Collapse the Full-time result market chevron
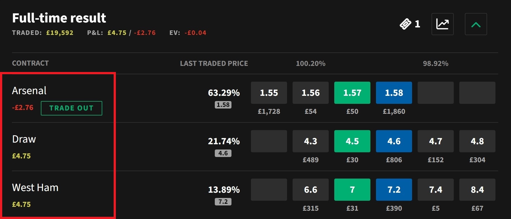This screenshot has height=219, width=511. (476, 24)
